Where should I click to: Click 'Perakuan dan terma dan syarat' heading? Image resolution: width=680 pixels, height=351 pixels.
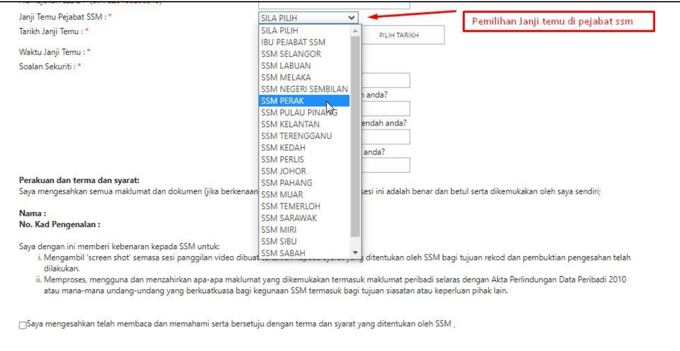(x=79, y=180)
